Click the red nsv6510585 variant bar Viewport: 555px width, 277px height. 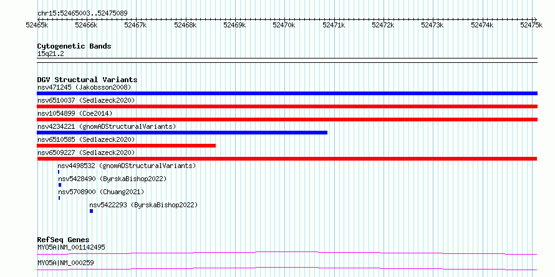(127, 146)
